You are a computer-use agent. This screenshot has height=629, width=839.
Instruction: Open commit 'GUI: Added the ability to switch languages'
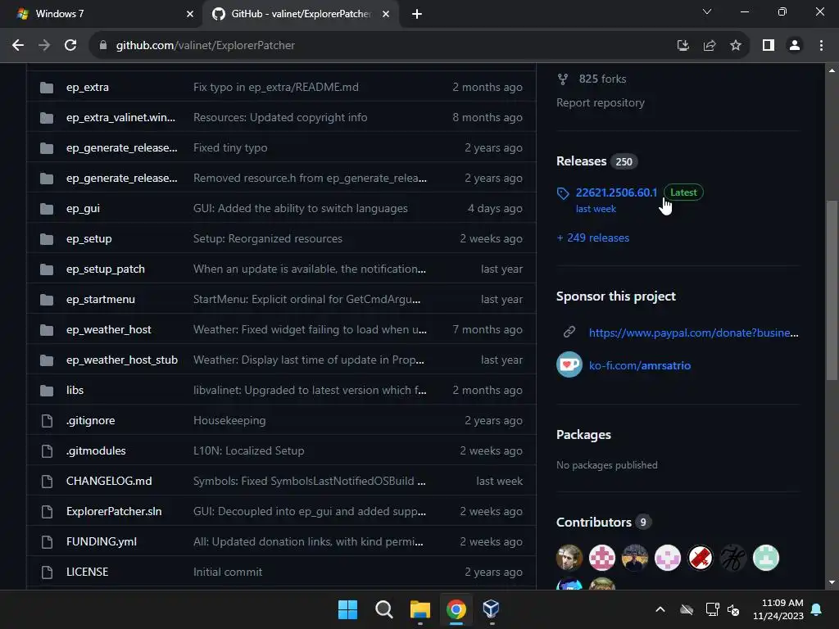point(300,209)
